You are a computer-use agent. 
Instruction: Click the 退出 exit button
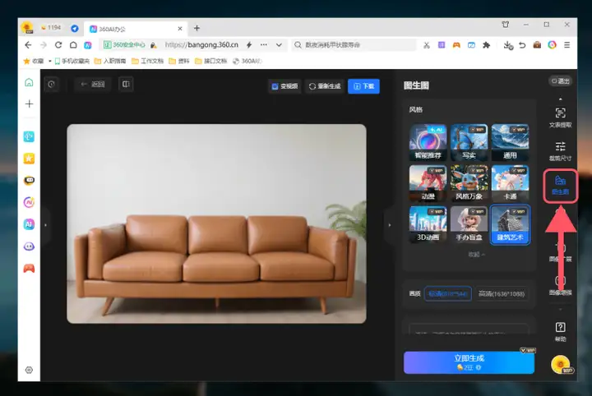click(560, 81)
